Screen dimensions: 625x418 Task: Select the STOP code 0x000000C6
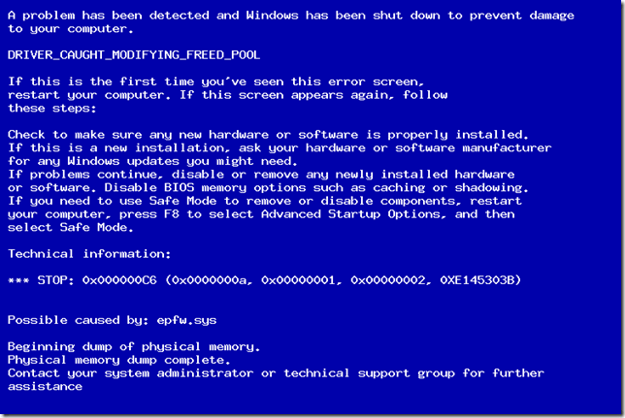pyautogui.click(x=119, y=280)
